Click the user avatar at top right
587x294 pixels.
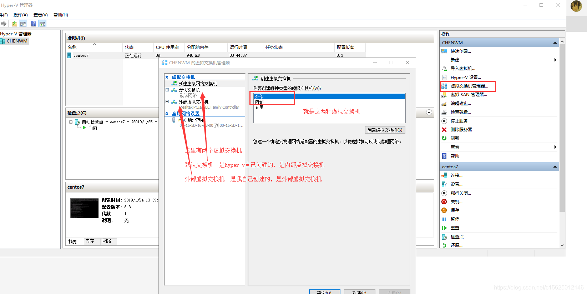pos(576,6)
